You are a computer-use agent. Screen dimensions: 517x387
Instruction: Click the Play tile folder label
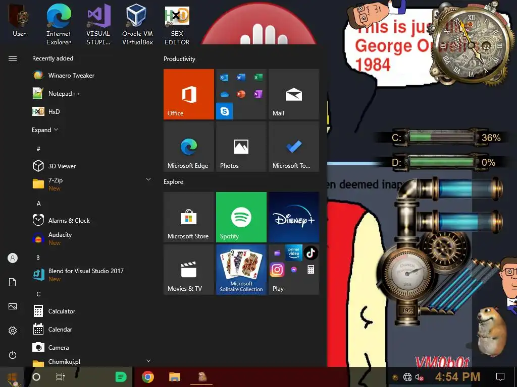tap(278, 289)
